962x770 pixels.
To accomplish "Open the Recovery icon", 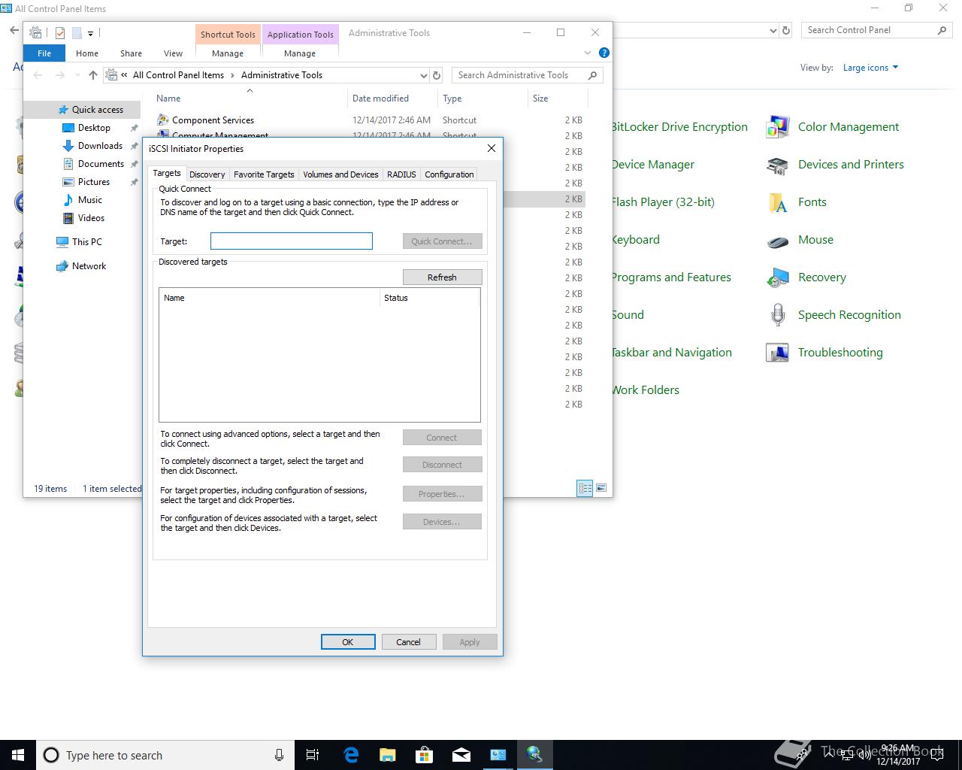I will point(777,277).
